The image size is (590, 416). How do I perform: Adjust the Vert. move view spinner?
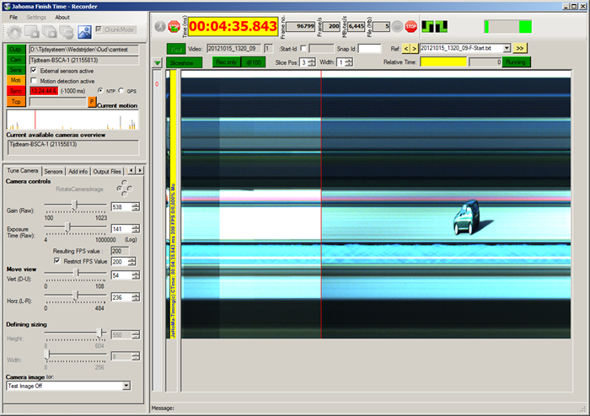[x=136, y=275]
